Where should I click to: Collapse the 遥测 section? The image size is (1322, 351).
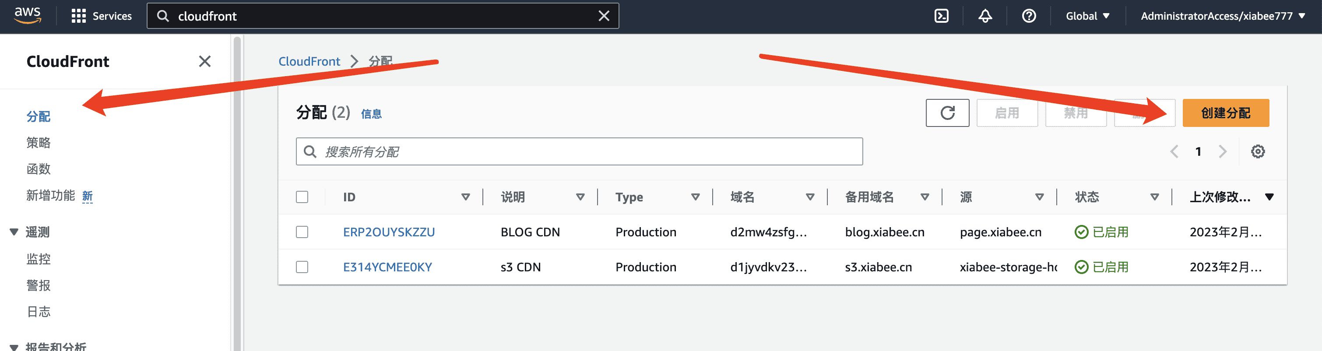[x=14, y=232]
